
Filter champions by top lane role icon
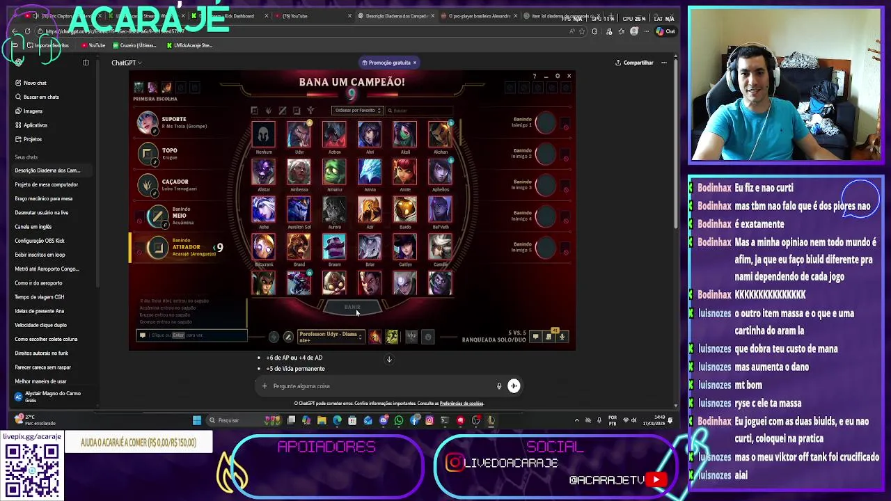[x=254, y=111]
